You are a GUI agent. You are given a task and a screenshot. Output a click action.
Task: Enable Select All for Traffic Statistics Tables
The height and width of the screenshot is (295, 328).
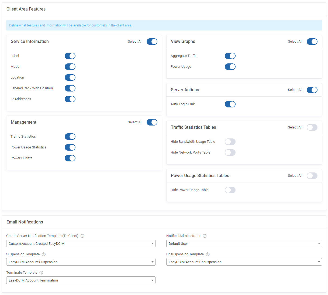(312, 127)
